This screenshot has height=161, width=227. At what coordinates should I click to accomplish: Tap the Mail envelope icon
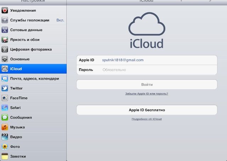pyautogui.click(x=5, y=79)
